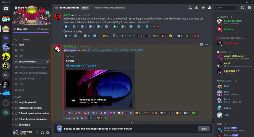
Task: Open pietro's avatar
Action: 58,17
